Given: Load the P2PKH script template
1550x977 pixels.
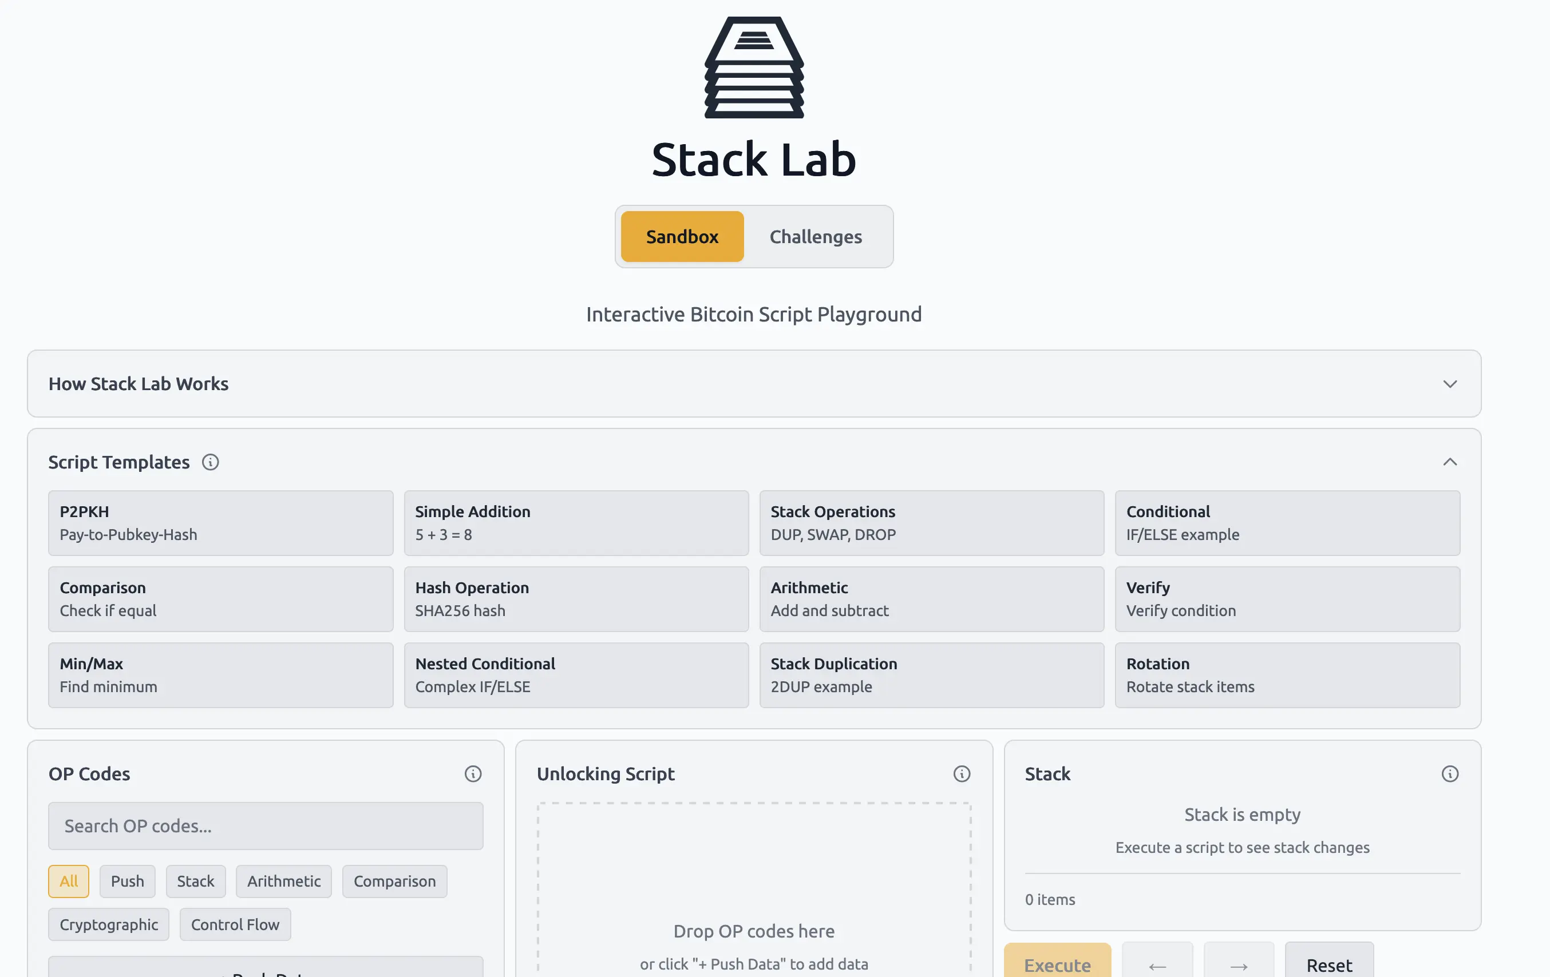Looking at the screenshot, I should (220, 523).
